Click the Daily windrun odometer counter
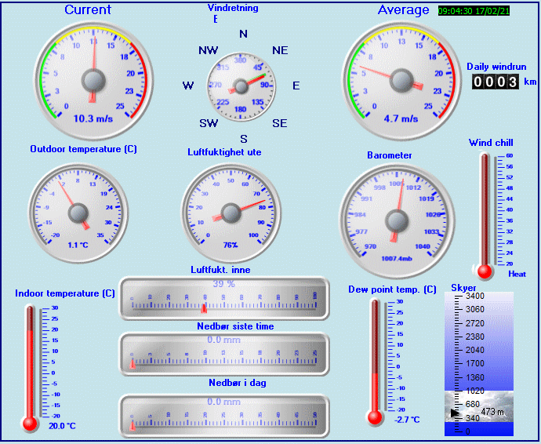Image resolution: width=541 pixels, height=444 pixels. tap(495, 82)
